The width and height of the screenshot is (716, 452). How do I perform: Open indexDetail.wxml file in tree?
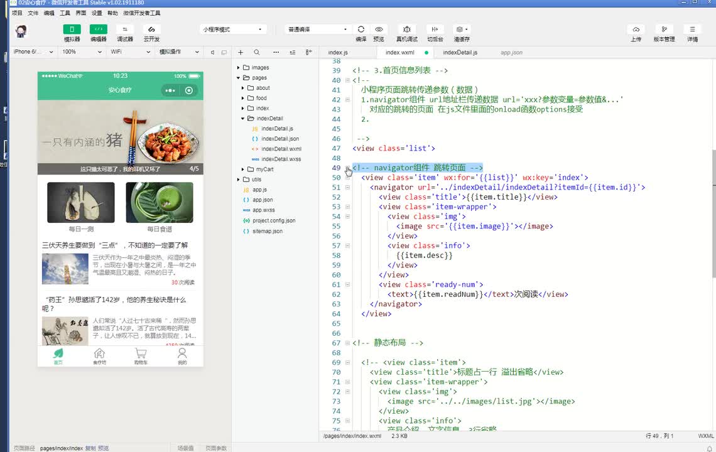[x=281, y=149]
